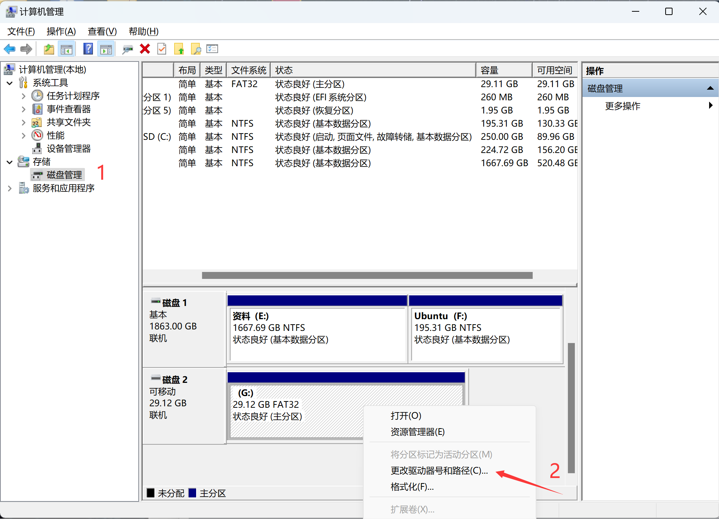
Task: Expand the 共享文件夹 node arrow
Action: tap(23, 122)
